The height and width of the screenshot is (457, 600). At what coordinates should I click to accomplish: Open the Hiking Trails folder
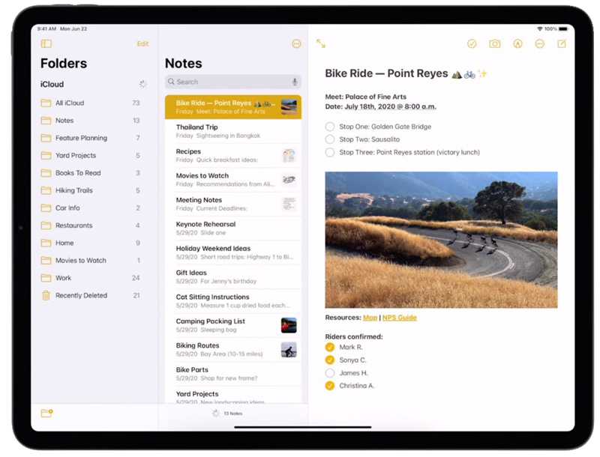pyautogui.click(x=90, y=190)
